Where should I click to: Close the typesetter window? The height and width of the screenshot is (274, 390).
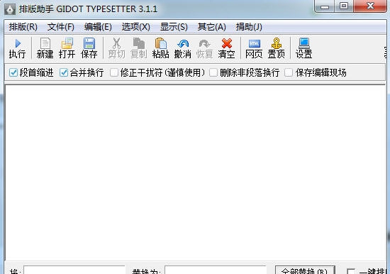click(370, 6)
